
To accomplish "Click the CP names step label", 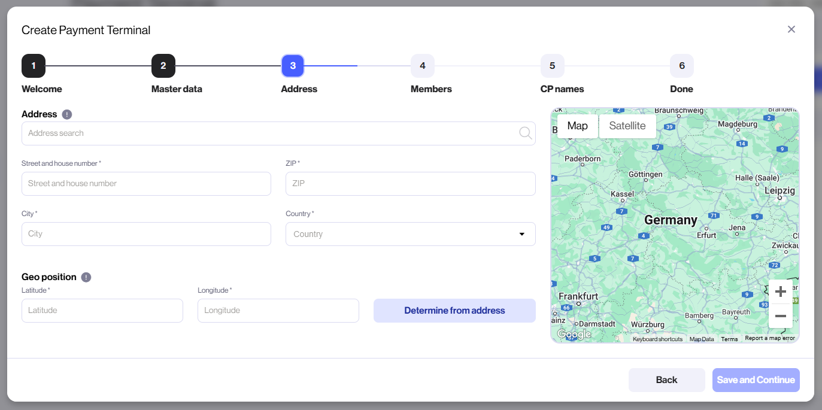I will pyautogui.click(x=562, y=89).
